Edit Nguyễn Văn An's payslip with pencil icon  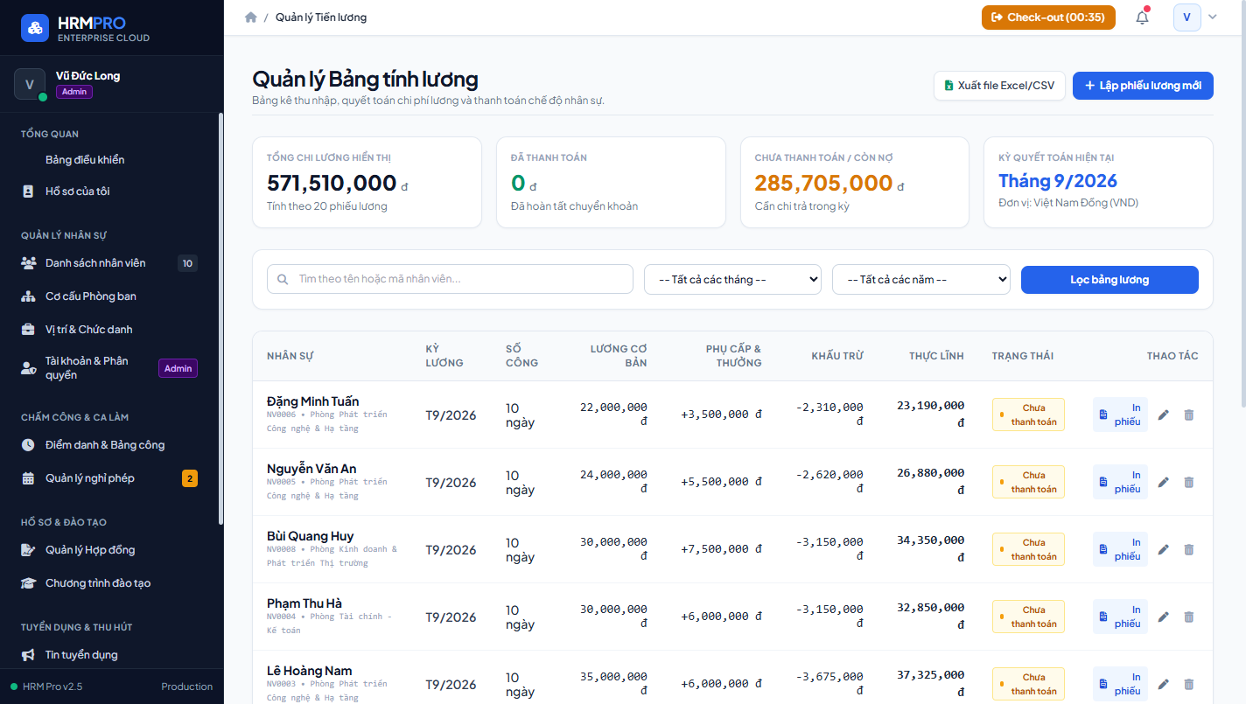coord(1163,482)
